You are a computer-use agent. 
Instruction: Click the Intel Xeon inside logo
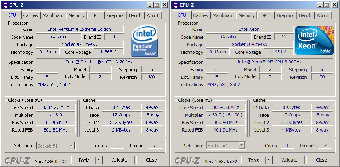point(314,40)
